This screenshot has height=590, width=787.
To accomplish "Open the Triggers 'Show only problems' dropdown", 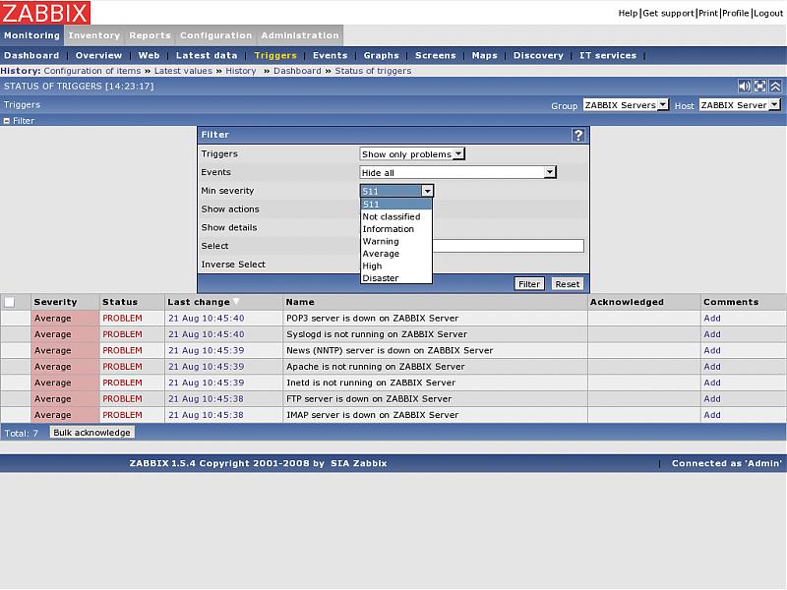I will [x=412, y=153].
